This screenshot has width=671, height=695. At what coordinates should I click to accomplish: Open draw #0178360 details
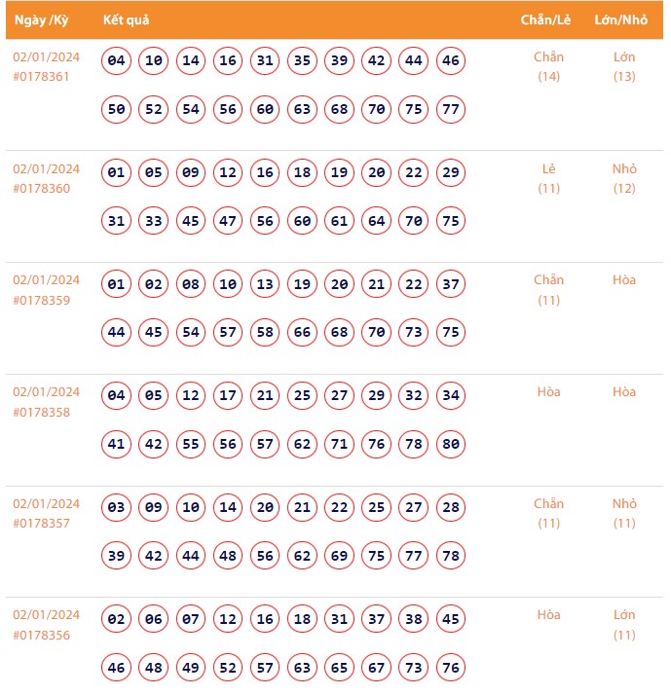[41, 188]
